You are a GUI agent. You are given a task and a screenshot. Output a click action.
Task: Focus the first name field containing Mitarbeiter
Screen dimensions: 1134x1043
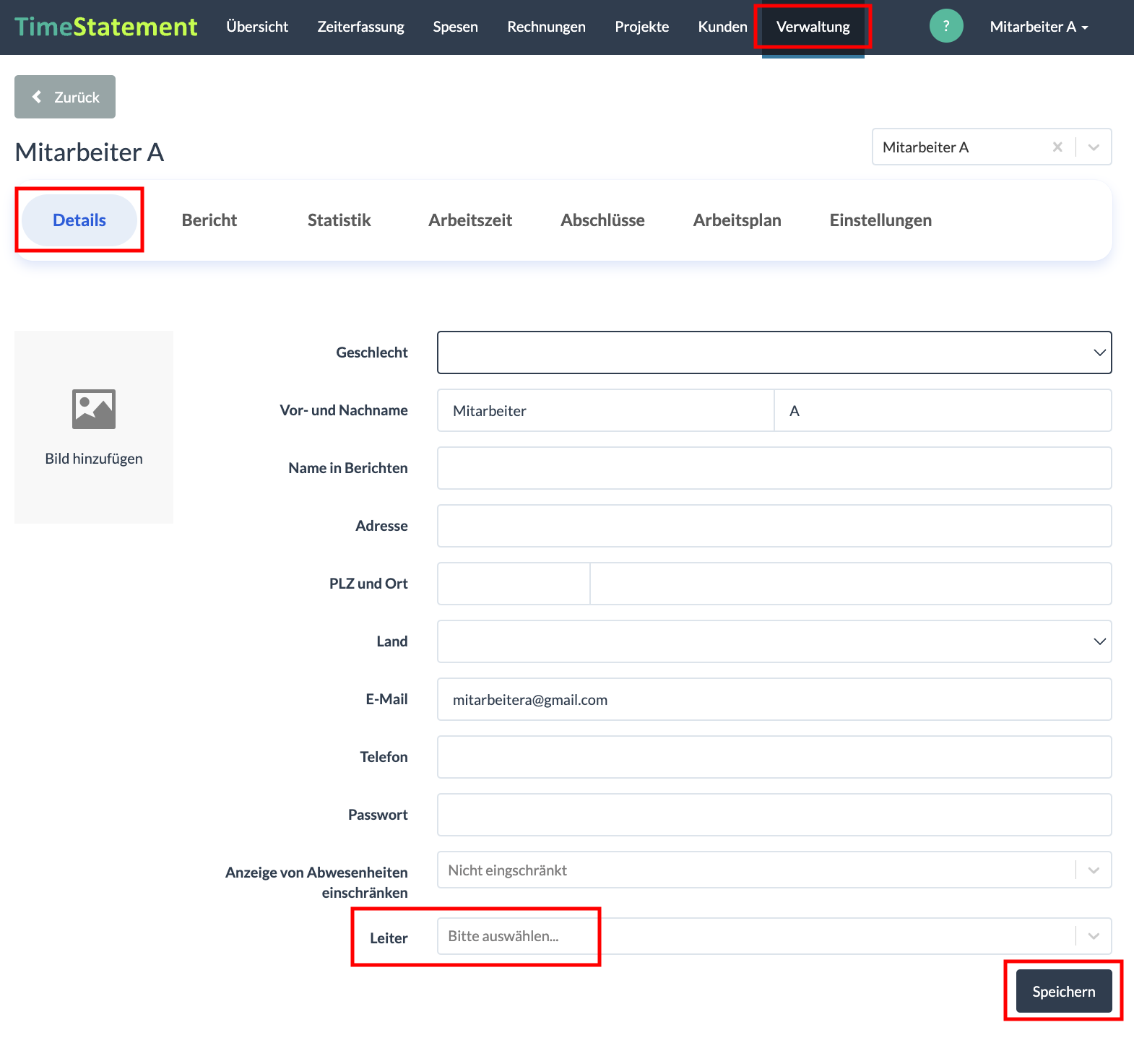[x=605, y=410]
